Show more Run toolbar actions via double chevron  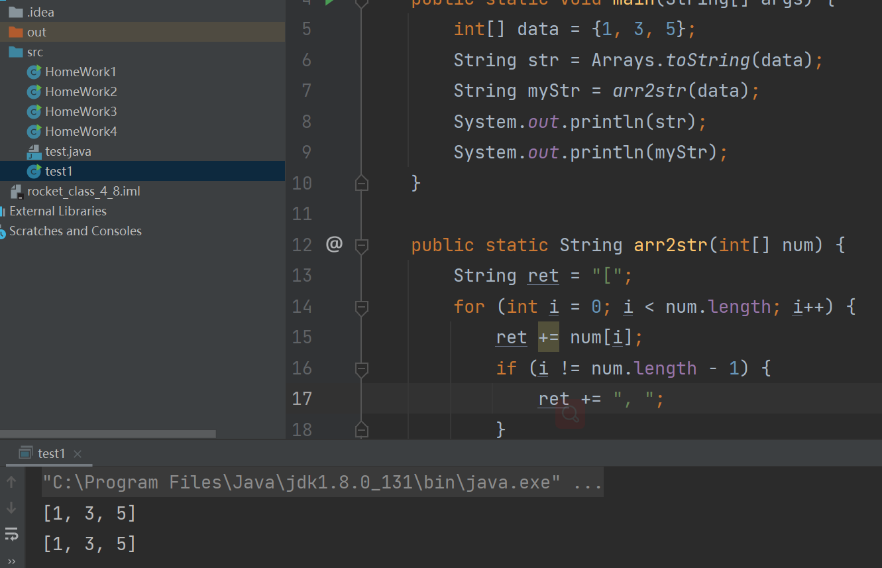[11, 561]
